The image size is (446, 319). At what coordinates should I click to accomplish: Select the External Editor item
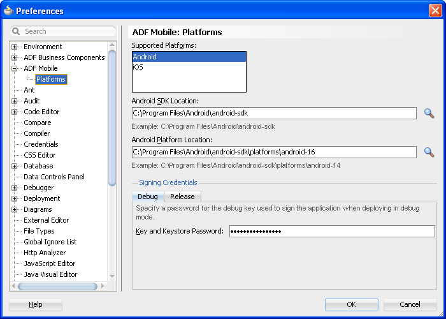click(47, 220)
